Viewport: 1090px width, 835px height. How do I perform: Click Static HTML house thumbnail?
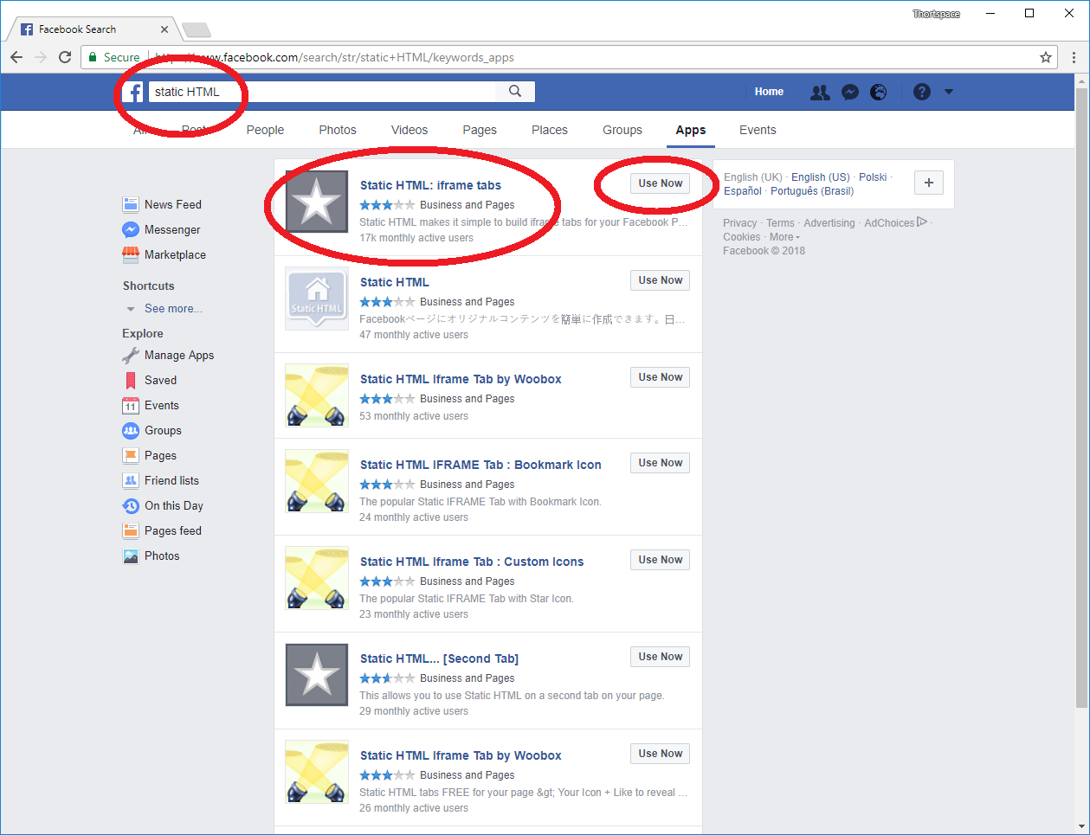[x=317, y=299]
